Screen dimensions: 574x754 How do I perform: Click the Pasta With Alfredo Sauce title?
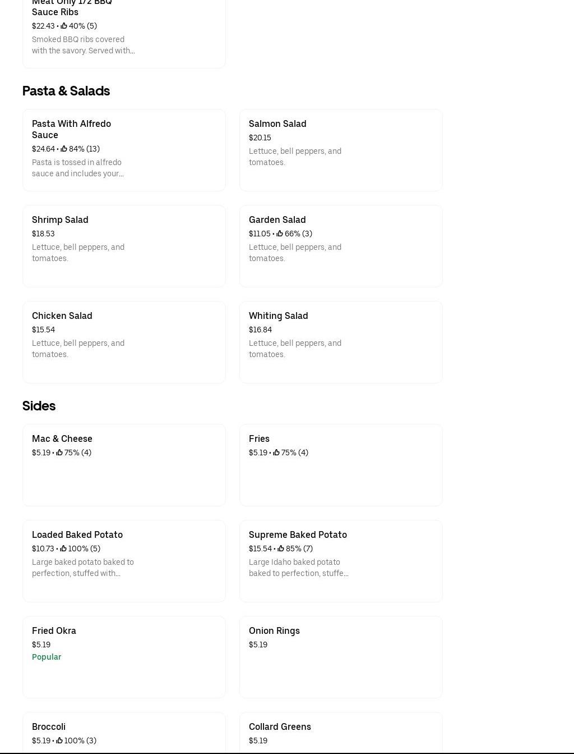(71, 129)
